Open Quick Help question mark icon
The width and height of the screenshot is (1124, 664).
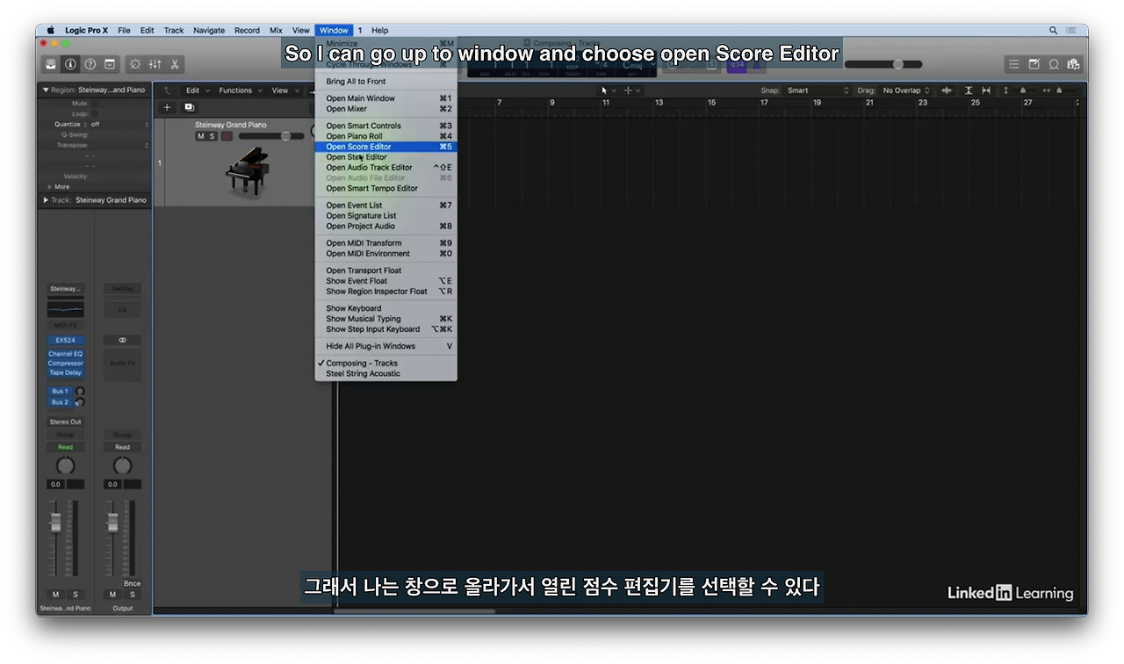tap(90, 64)
